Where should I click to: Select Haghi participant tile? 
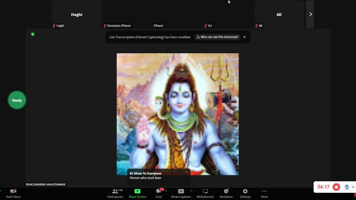click(x=76, y=14)
